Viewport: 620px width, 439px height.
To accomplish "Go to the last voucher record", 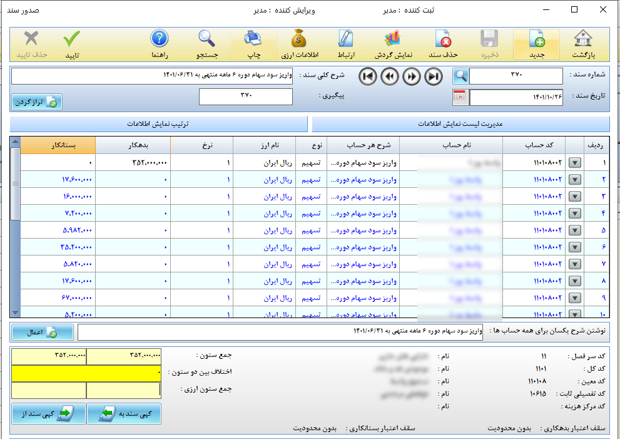I will click(x=434, y=76).
